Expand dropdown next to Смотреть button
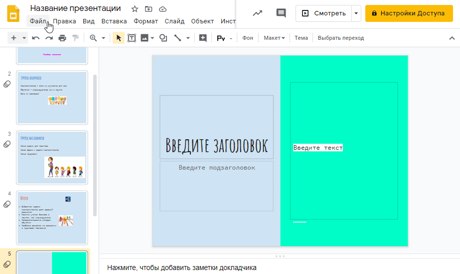460x274 pixels. coord(356,13)
